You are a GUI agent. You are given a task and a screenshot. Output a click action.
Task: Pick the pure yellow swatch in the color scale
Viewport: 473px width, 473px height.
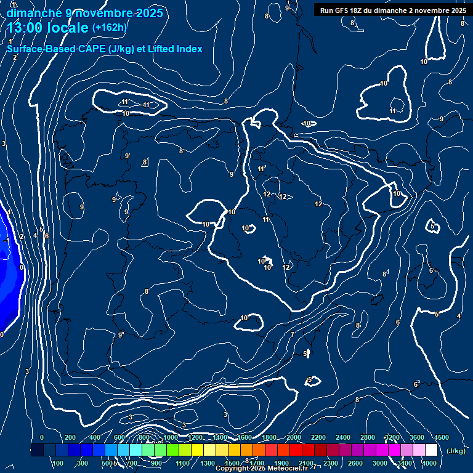[197, 450]
